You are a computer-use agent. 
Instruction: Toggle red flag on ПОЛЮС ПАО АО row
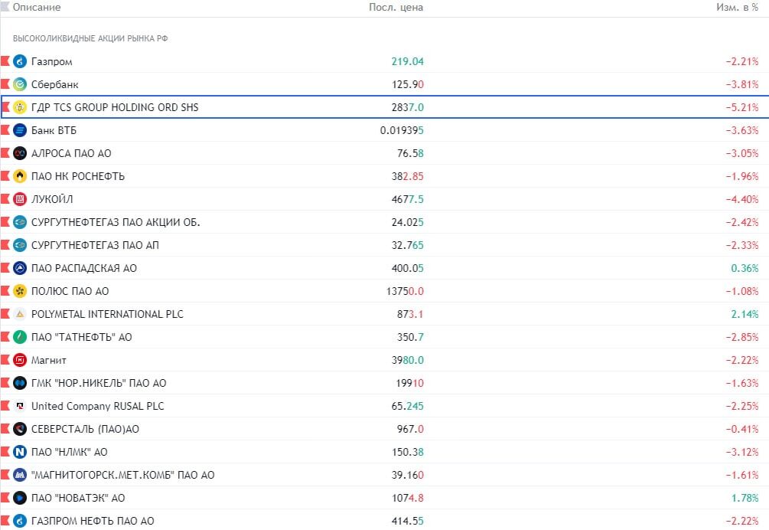coord(5,290)
